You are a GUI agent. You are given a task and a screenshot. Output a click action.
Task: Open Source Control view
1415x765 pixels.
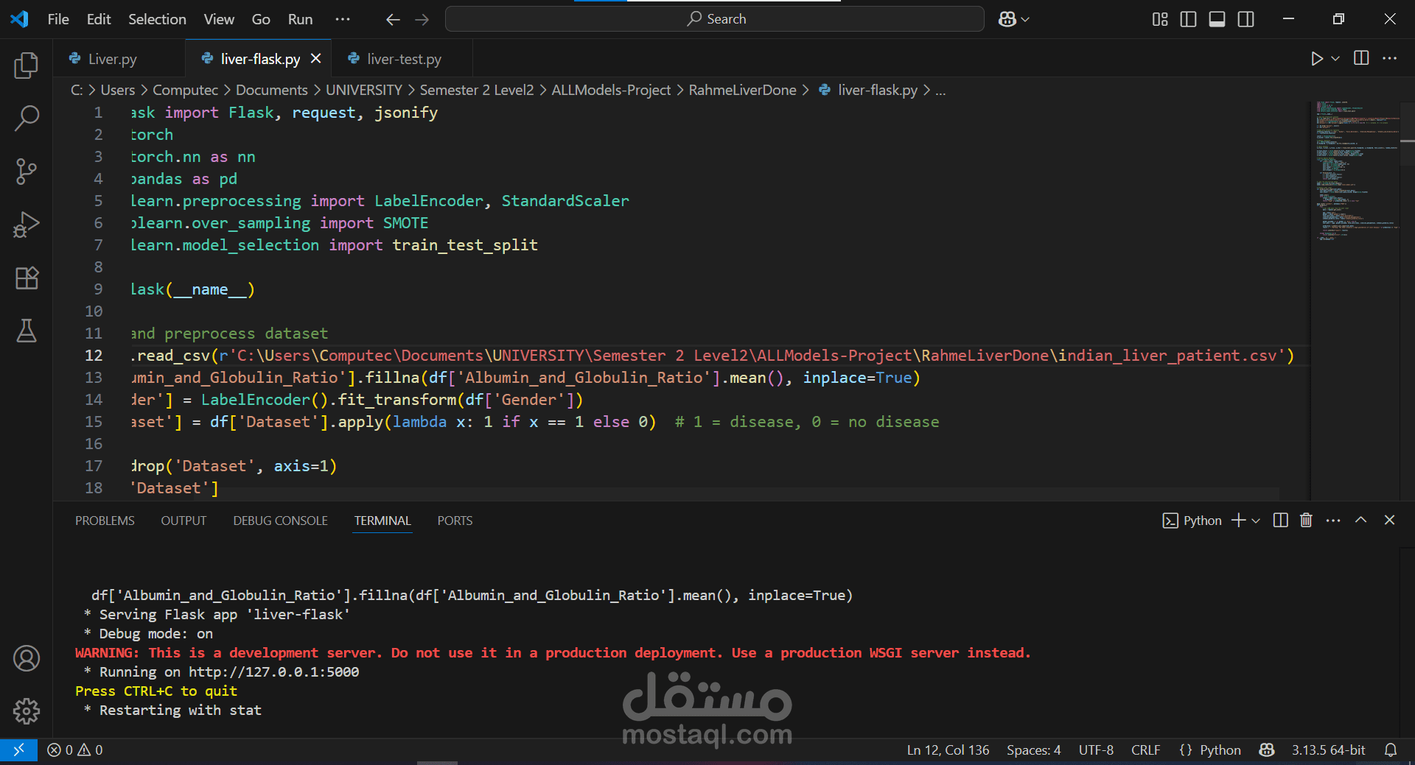27,171
